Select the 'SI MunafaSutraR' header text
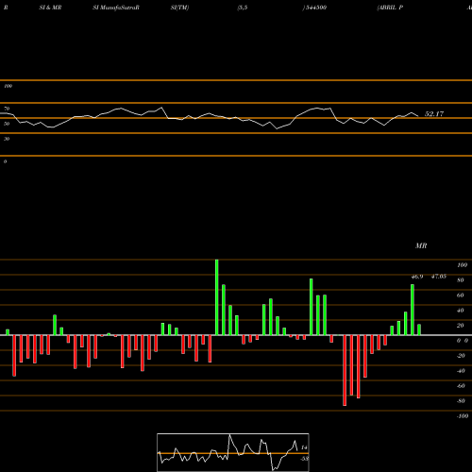472x472 pixels. tap(116, 8)
